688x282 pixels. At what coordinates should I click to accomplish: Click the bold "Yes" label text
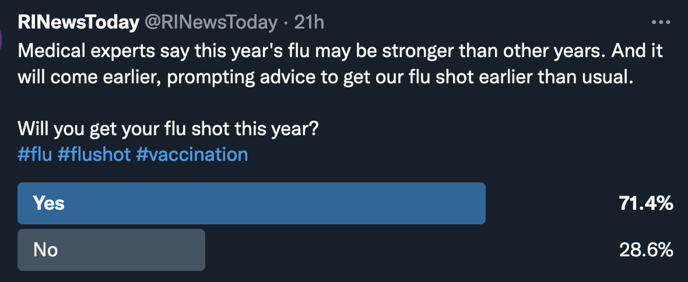(49, 203)
